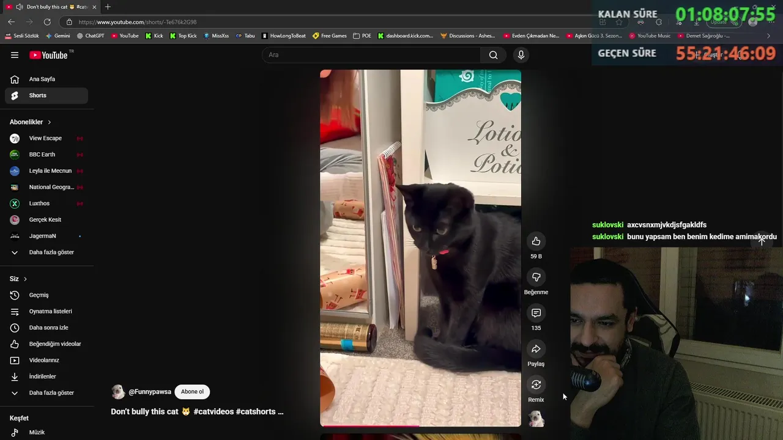Expand the Siz section chevron

[25, 279]
